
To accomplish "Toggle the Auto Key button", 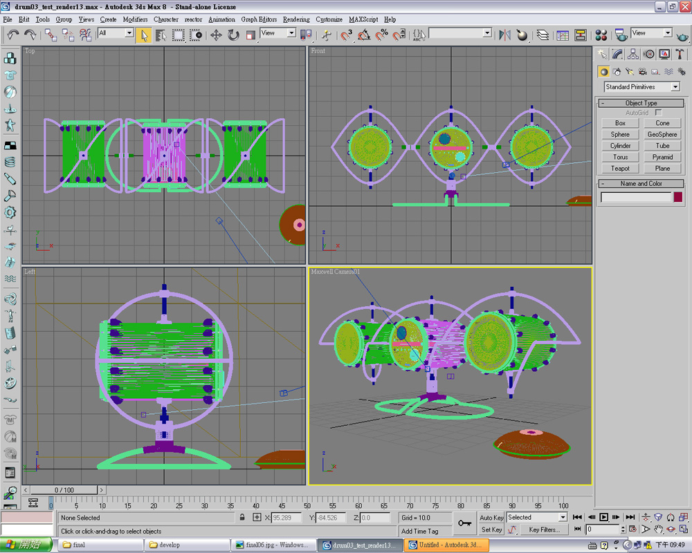I will [491, 518].
